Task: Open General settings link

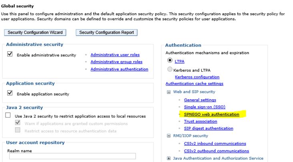Action: point(200,100)
